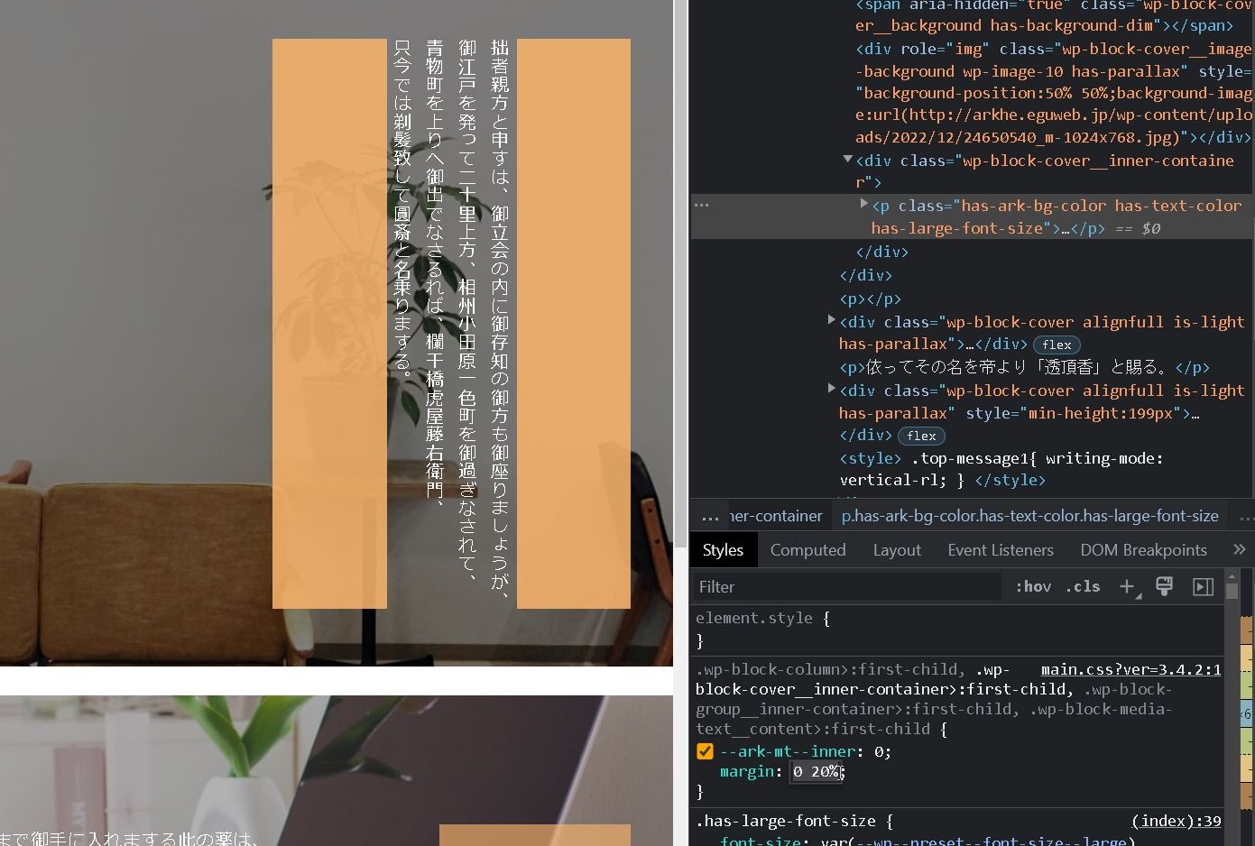Image resolution: width=1255 pixels, height=846 pixels.
Task: Expand the p.has-ark-bg-color element
Action: (863, 205)
